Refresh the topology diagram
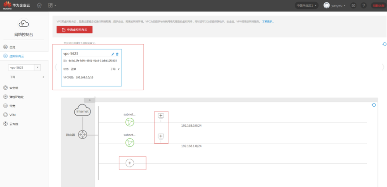Image resolution: width=387 pixels, height=187 pixels. [x=374, y=105]
